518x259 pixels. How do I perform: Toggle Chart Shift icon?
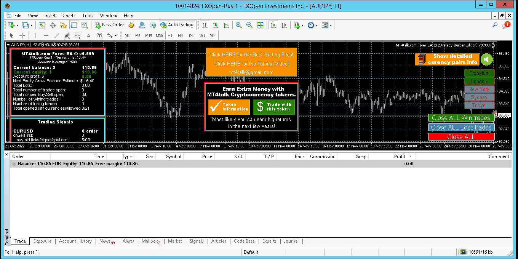coord(284,25)
